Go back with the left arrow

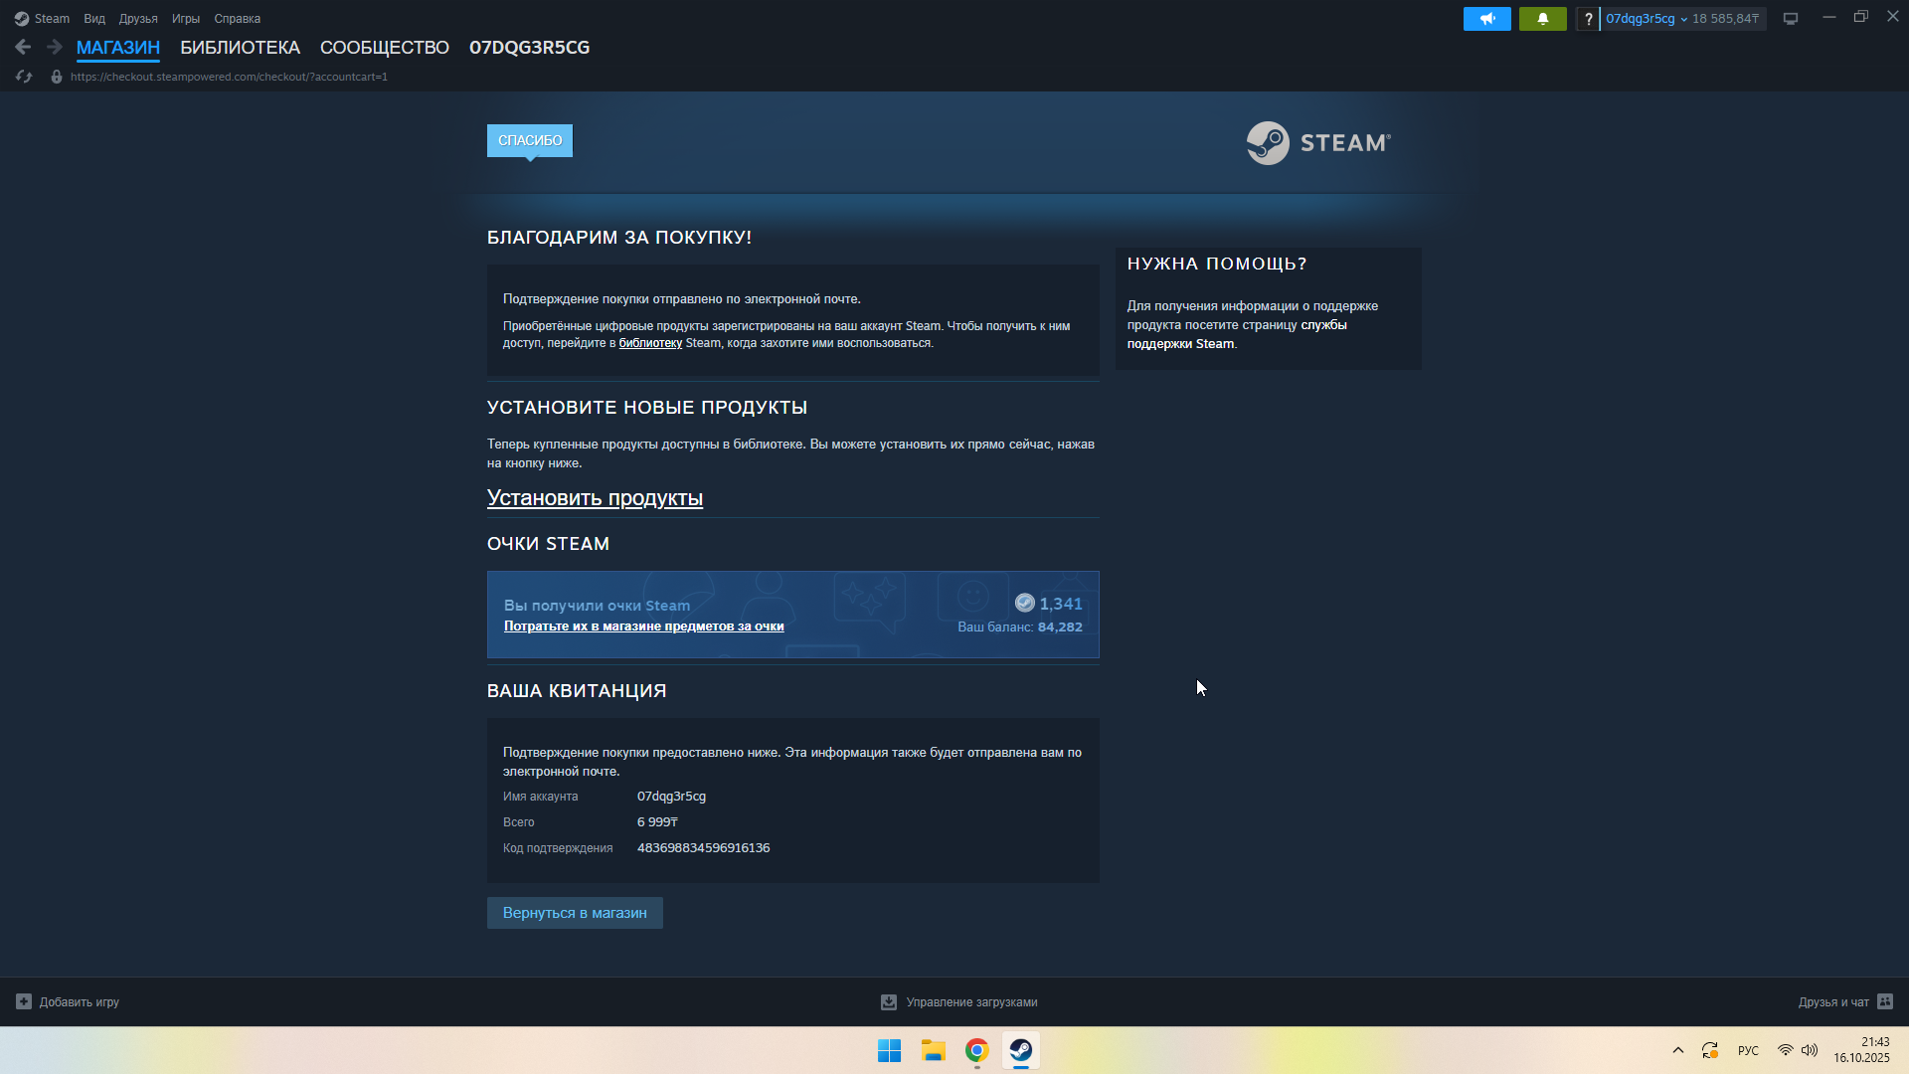tap(24, 47)
